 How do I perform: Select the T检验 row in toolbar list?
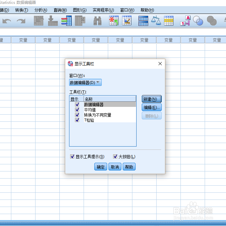click(x=110, y=120)
